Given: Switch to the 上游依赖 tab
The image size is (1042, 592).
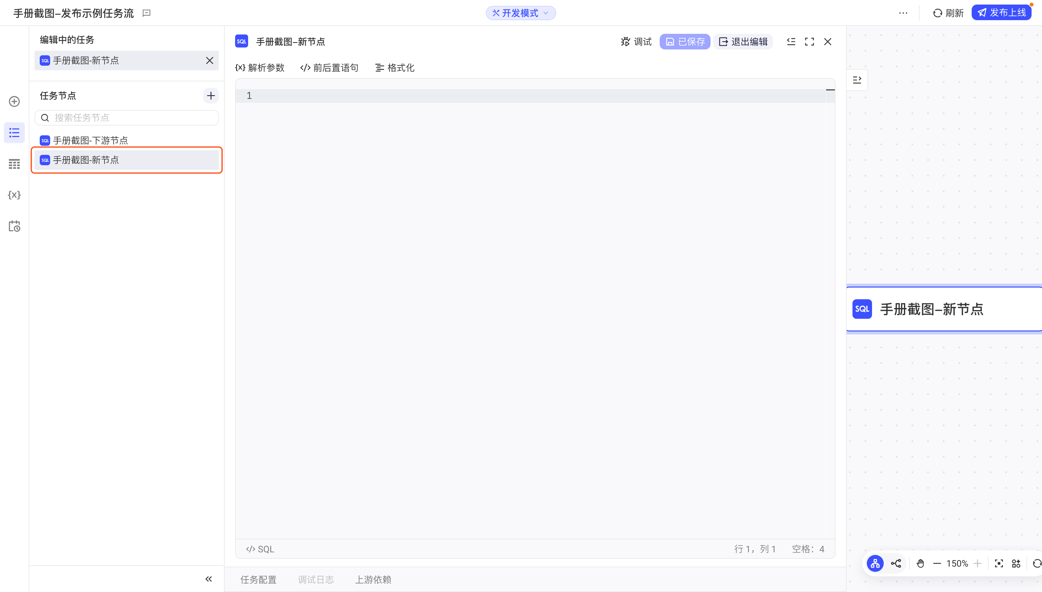Looking at the screenshot, I should click(x=373, y=579).
